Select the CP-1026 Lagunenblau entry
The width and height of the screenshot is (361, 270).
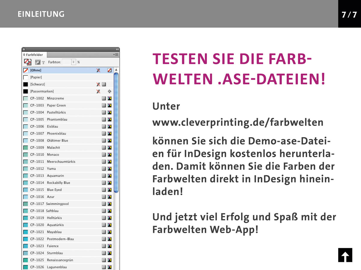[x=68, y=267]
